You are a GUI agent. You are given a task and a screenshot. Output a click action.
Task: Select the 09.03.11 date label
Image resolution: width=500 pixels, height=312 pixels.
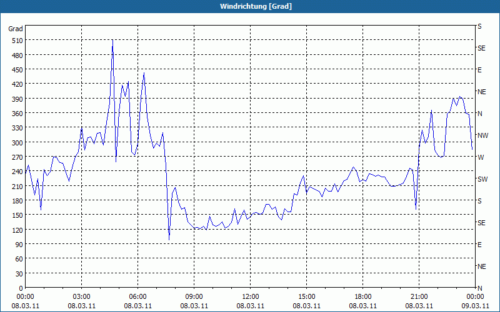pyautogui.click(x=475, y=306)
